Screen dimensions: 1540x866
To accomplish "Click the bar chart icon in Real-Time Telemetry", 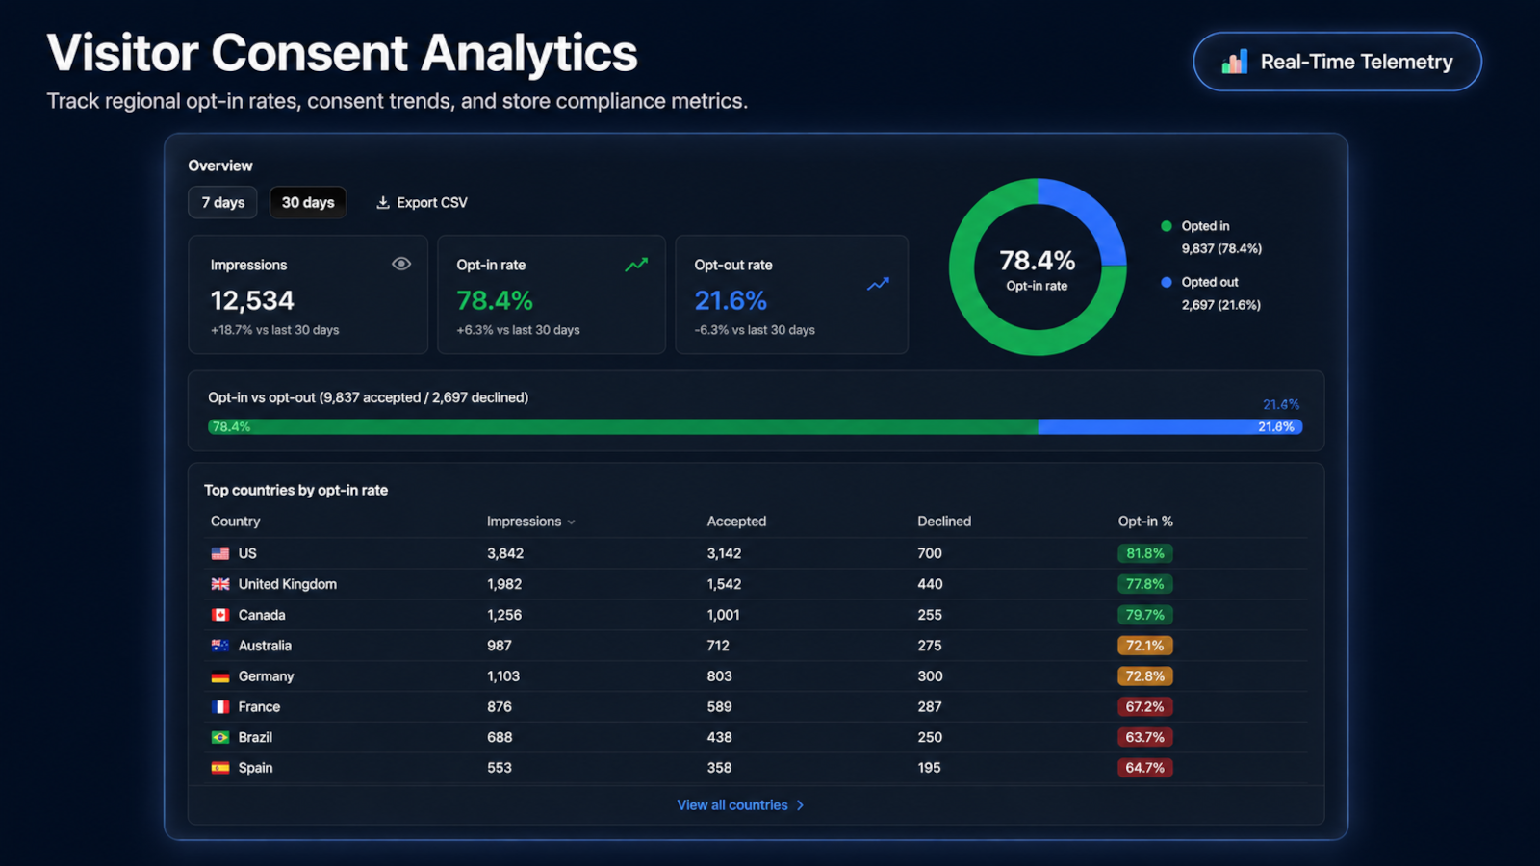I will click(1235, 62).
